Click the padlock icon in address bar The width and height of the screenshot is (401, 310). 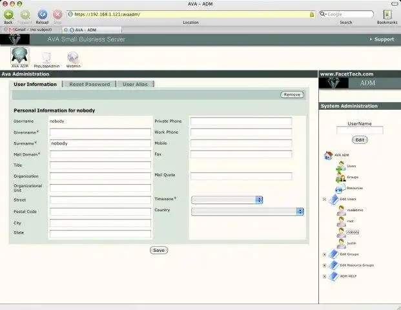(311, 14)
